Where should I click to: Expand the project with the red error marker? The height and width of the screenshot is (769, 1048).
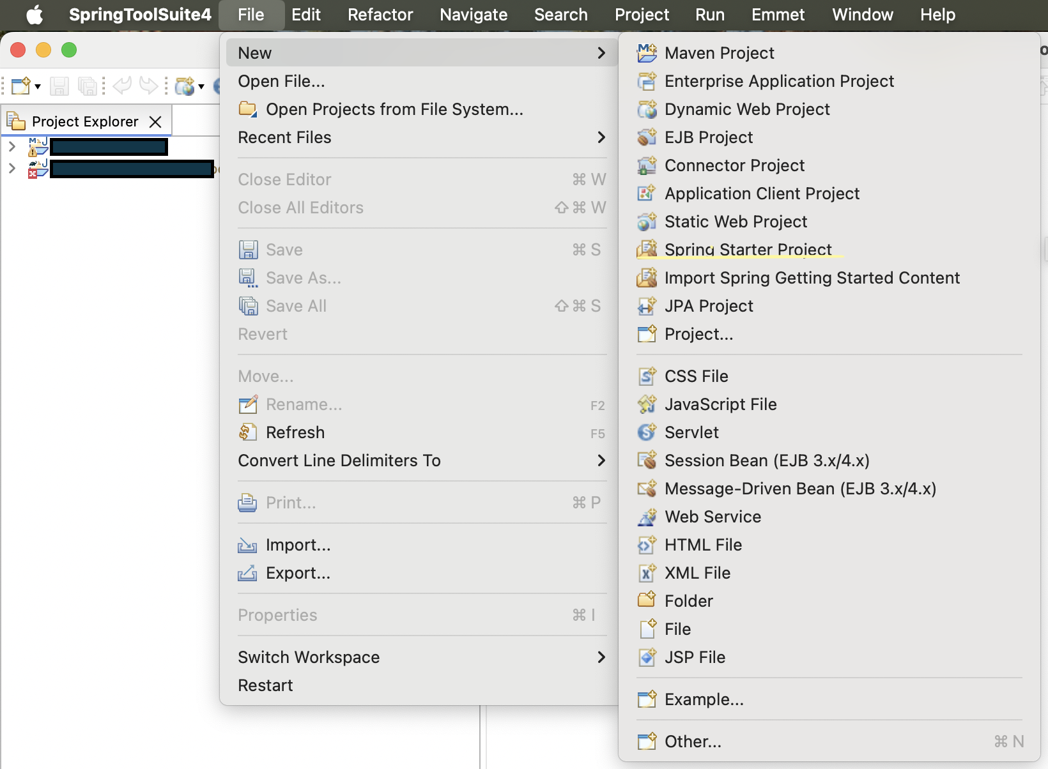pyautogui.click(x=12, y=168)
